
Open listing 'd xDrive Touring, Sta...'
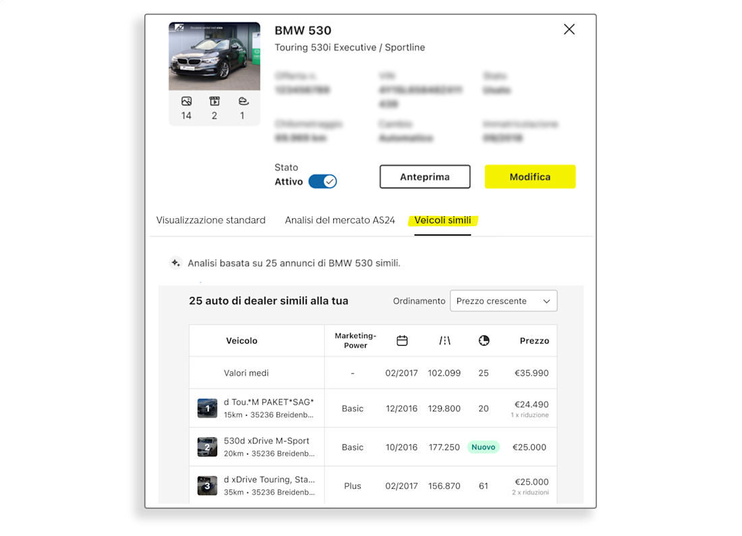pos(269,480)
